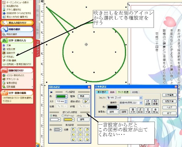Open the 追加・読込 dropdown button
The image size is (182, 147).
86,101
